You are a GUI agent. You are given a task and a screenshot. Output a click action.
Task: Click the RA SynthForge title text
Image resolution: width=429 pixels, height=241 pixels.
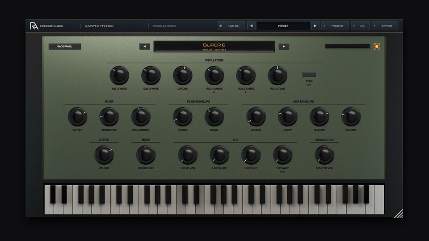point(99,26)
